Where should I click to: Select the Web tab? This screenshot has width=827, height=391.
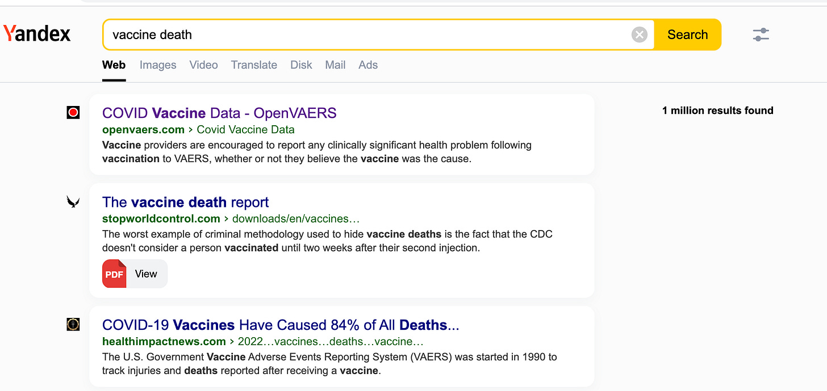[x=114, y=65]
